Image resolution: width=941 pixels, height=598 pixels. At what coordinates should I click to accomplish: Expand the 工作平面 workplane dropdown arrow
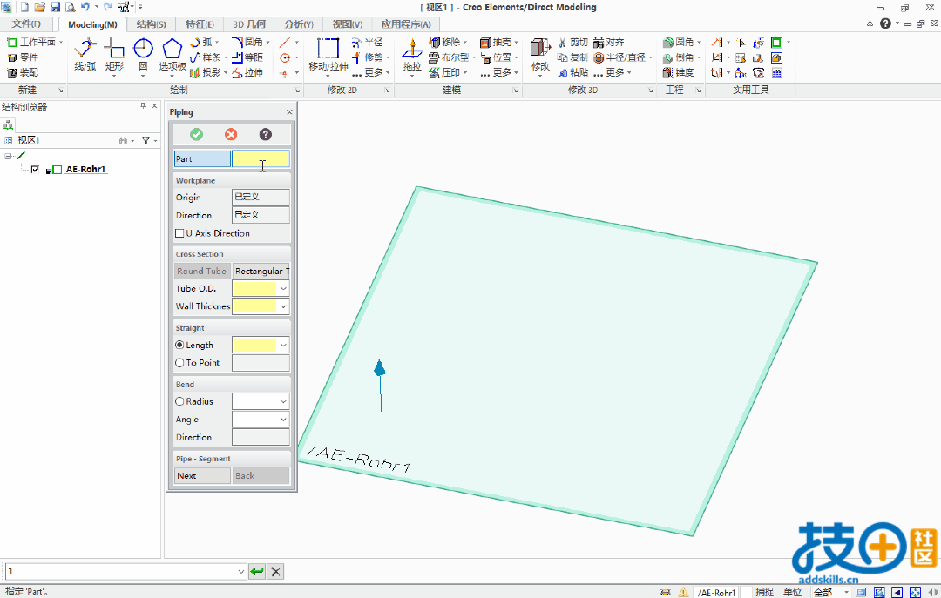tap(61, 43)
